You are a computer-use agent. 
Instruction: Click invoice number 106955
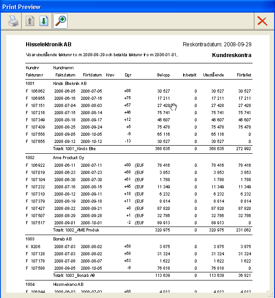click(x=38, y=98)
